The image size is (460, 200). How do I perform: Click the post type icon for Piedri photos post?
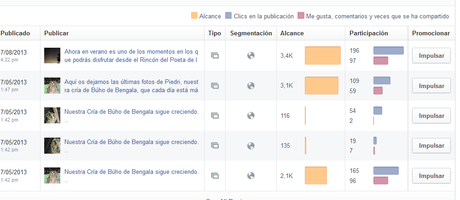tap(215, 85)
